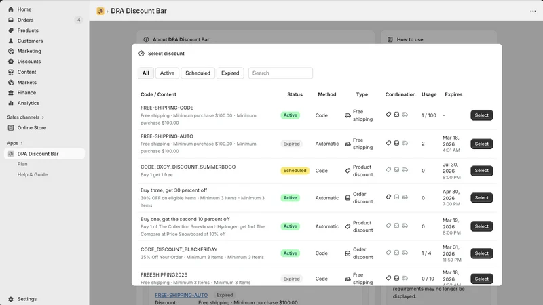Click the discount Search field
This screenshot has width=543, height=305.
[280, 73]
